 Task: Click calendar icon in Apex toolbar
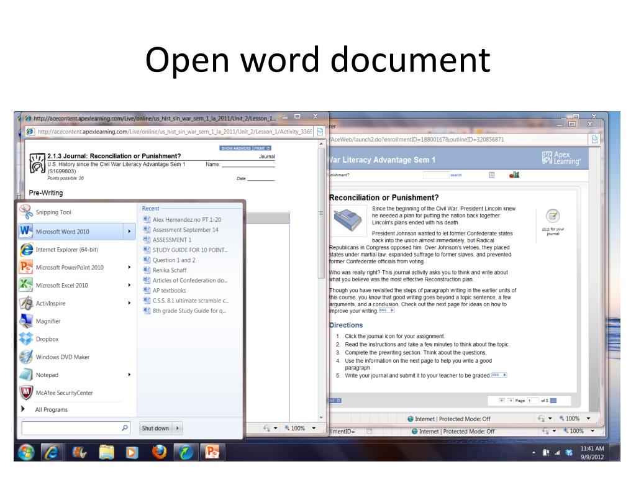click(x=492, y=175)
